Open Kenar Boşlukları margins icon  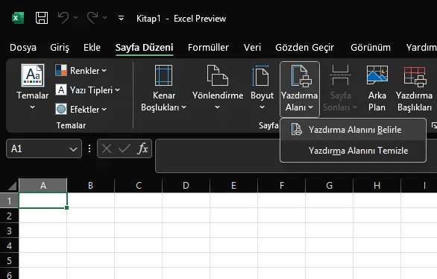pyautogui.click(x=163, y=75)
